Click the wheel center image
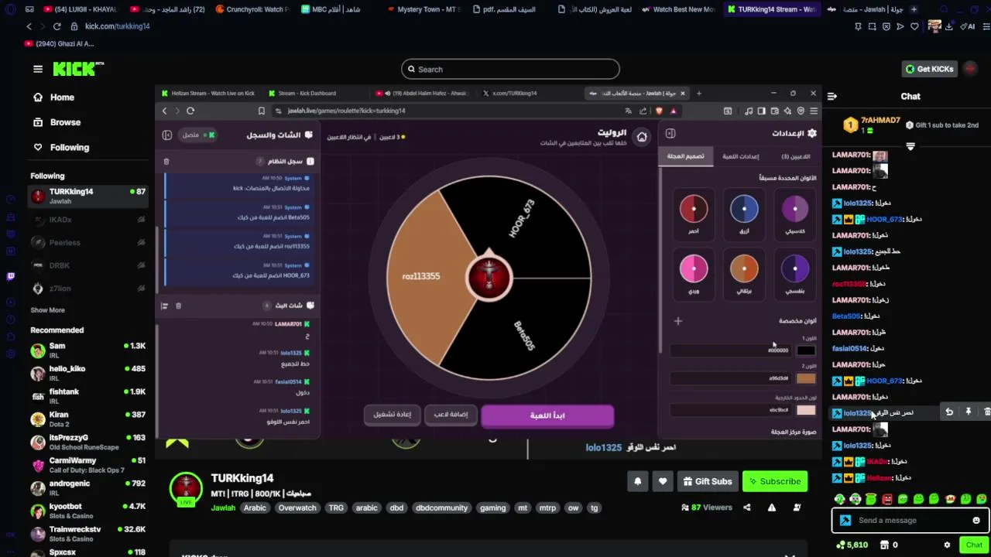The image size is (991, 557). [x=489, y=276]
